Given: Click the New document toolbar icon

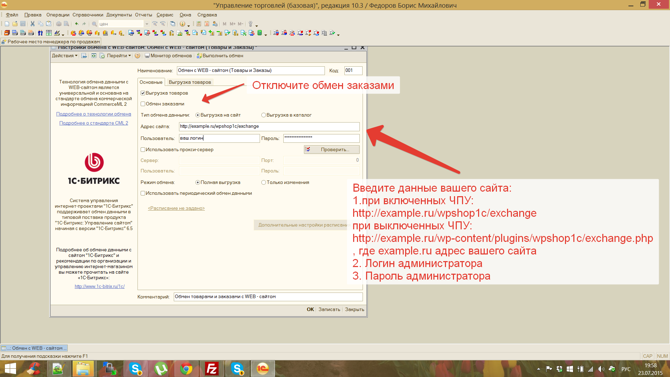Looking at the screenshot, I should [7, 24].
